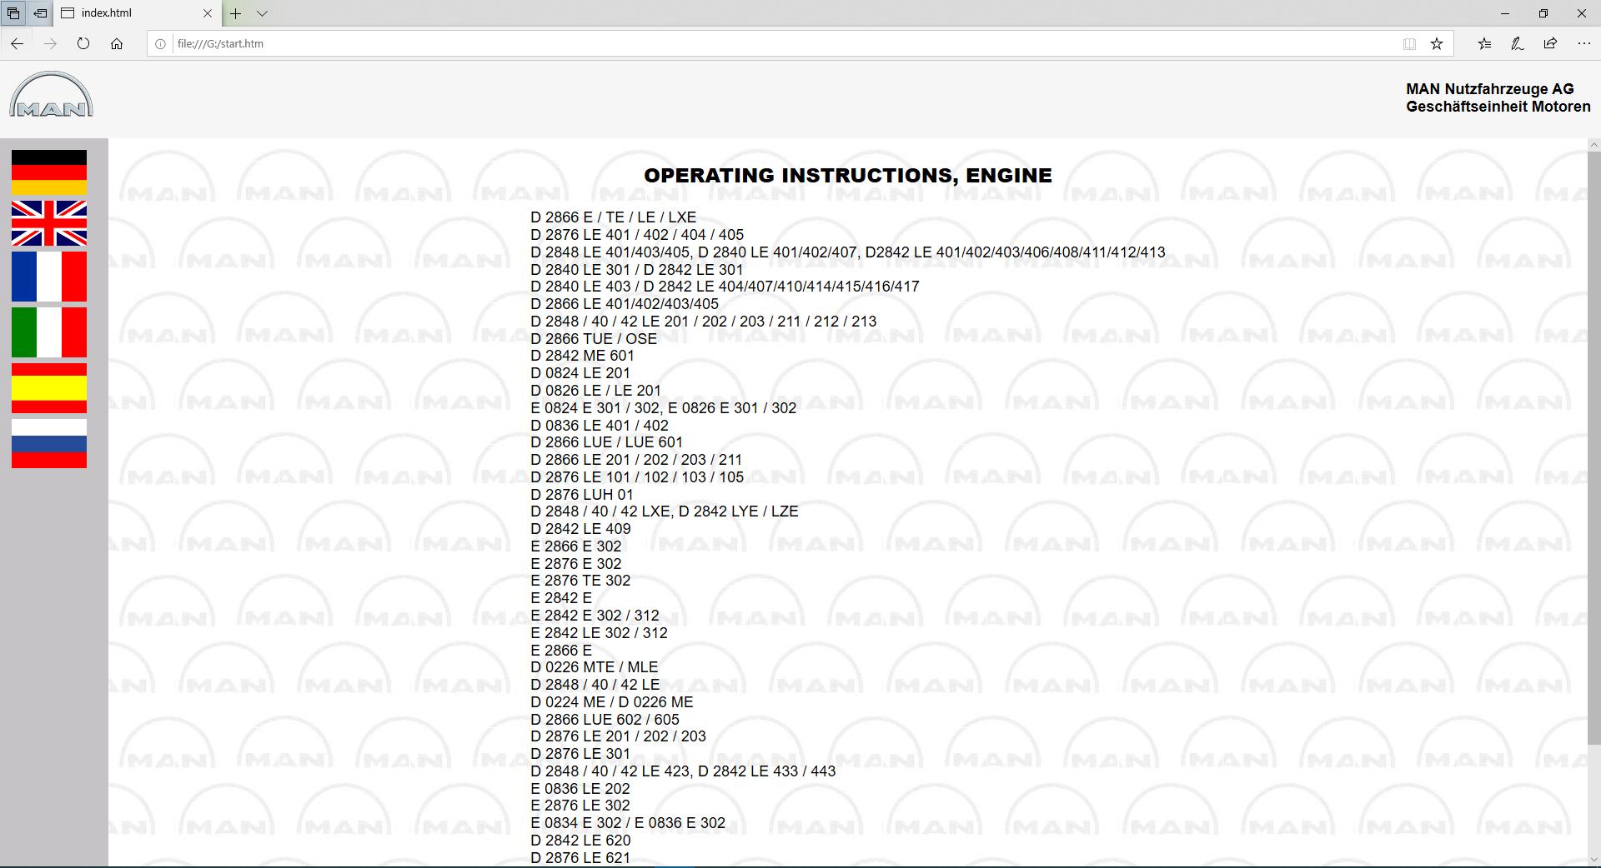Open the tab list dropdown chevron

coord(263,13)
